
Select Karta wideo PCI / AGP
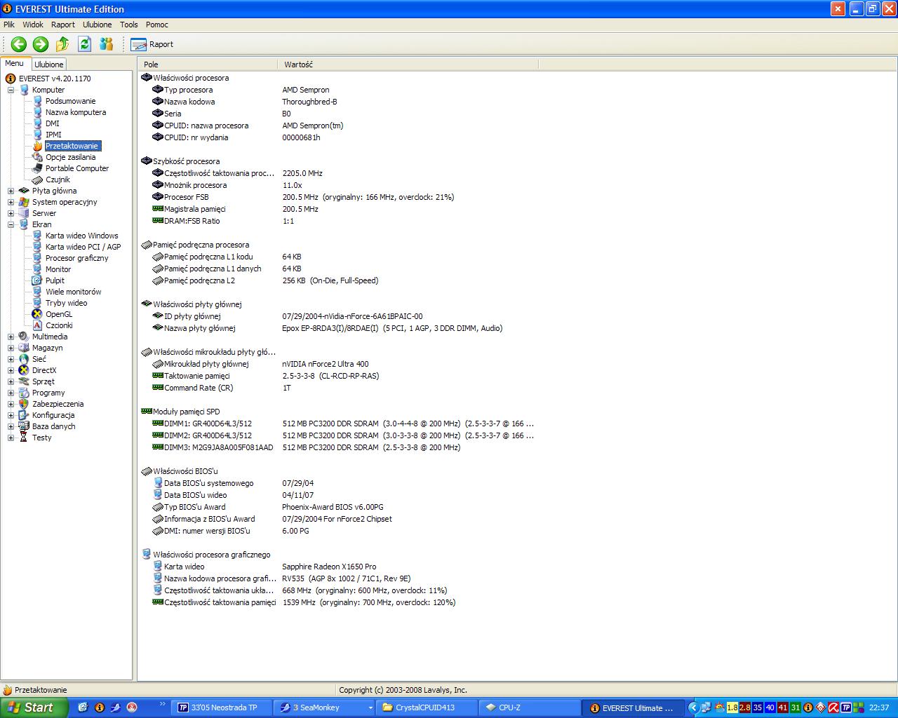coord(83,247)
